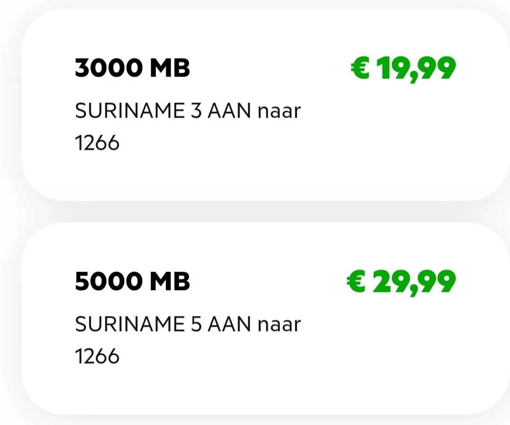
Task: Click the empty area below the € 29,99 price
Action: (x=401, y=345)
